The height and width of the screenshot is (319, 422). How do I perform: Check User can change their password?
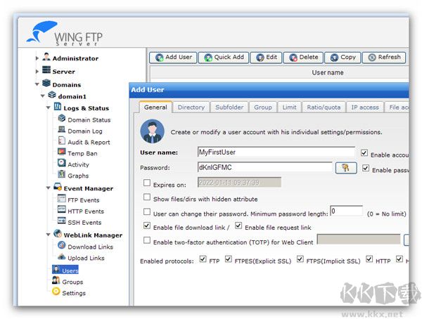click(147, 211)
